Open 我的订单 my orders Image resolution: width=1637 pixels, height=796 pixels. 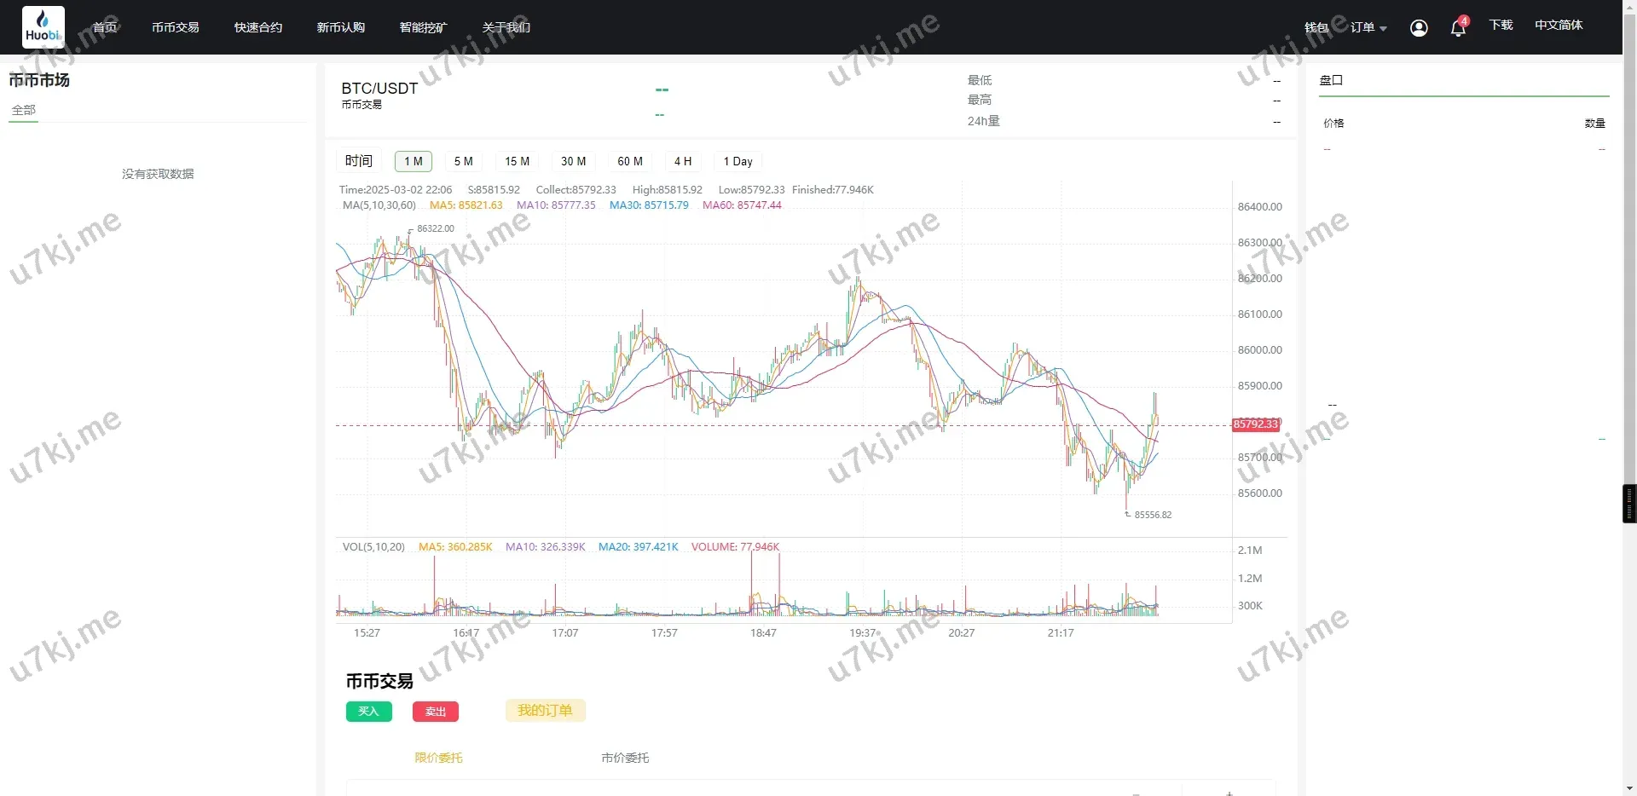(545, 711)
